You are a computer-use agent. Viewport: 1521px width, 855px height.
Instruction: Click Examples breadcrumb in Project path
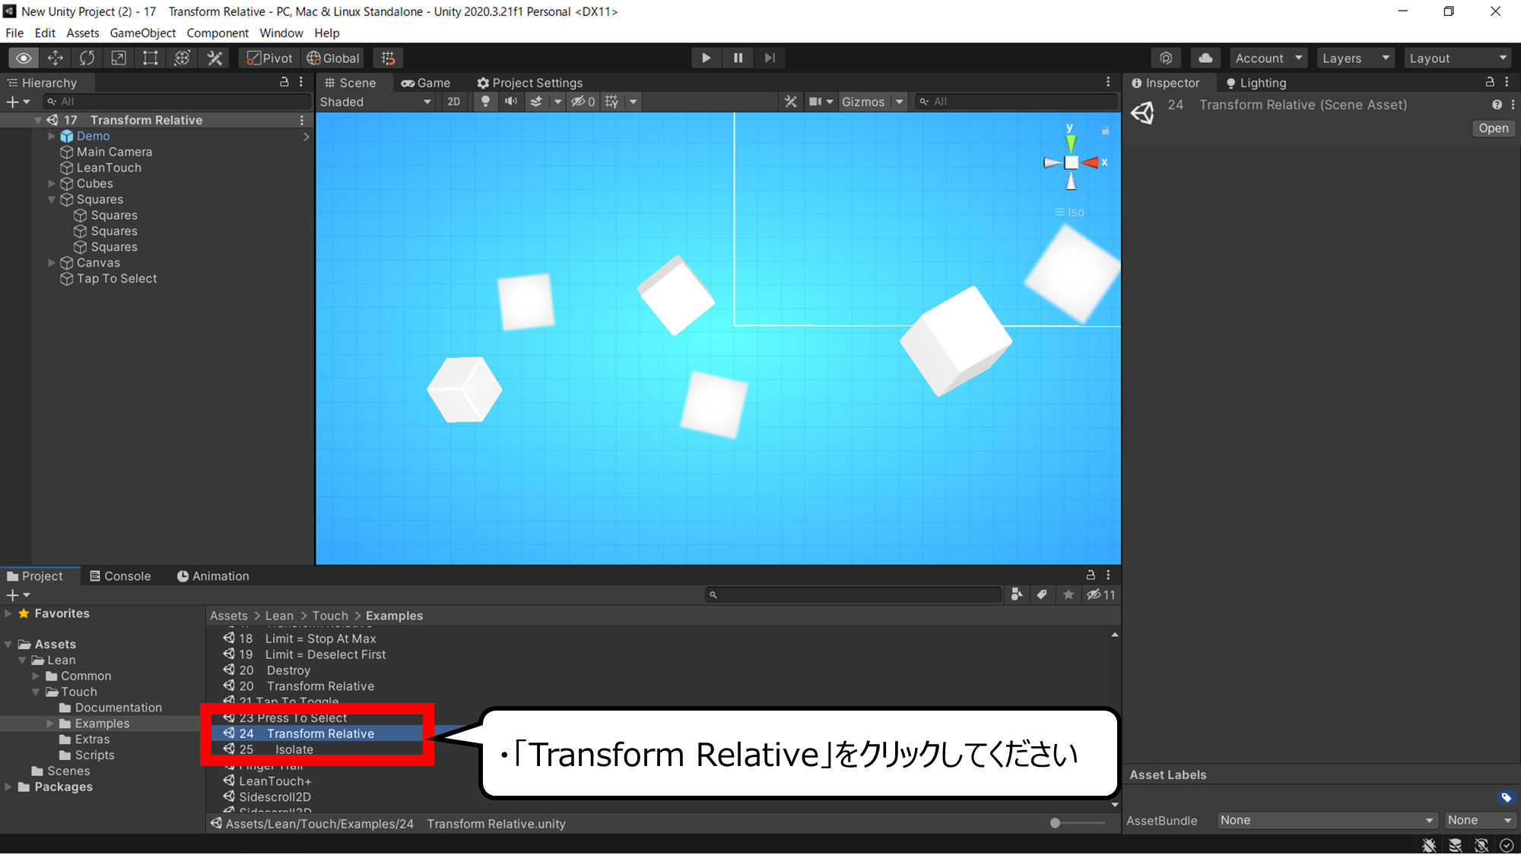click(x=394, y=616)
